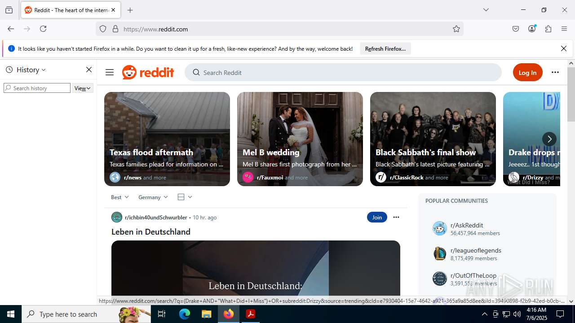The width and height of the screenshot is (575, 323).
Task: Click r/leagueoflegends community avatar icon
Action: (440, 253)
